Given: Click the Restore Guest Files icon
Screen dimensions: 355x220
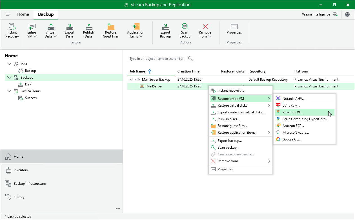Looking at the screenshot, I should tap(111, 30).
